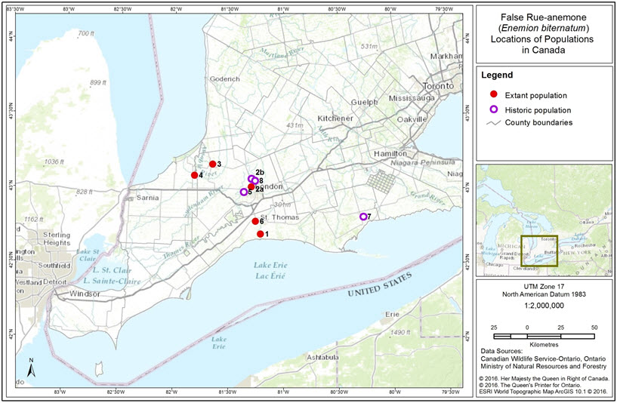
Task: Click the Legend heading
Action: 497,75
